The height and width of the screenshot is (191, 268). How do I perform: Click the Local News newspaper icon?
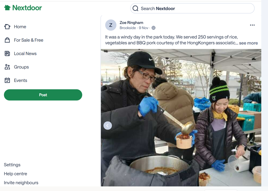point(7,54)
